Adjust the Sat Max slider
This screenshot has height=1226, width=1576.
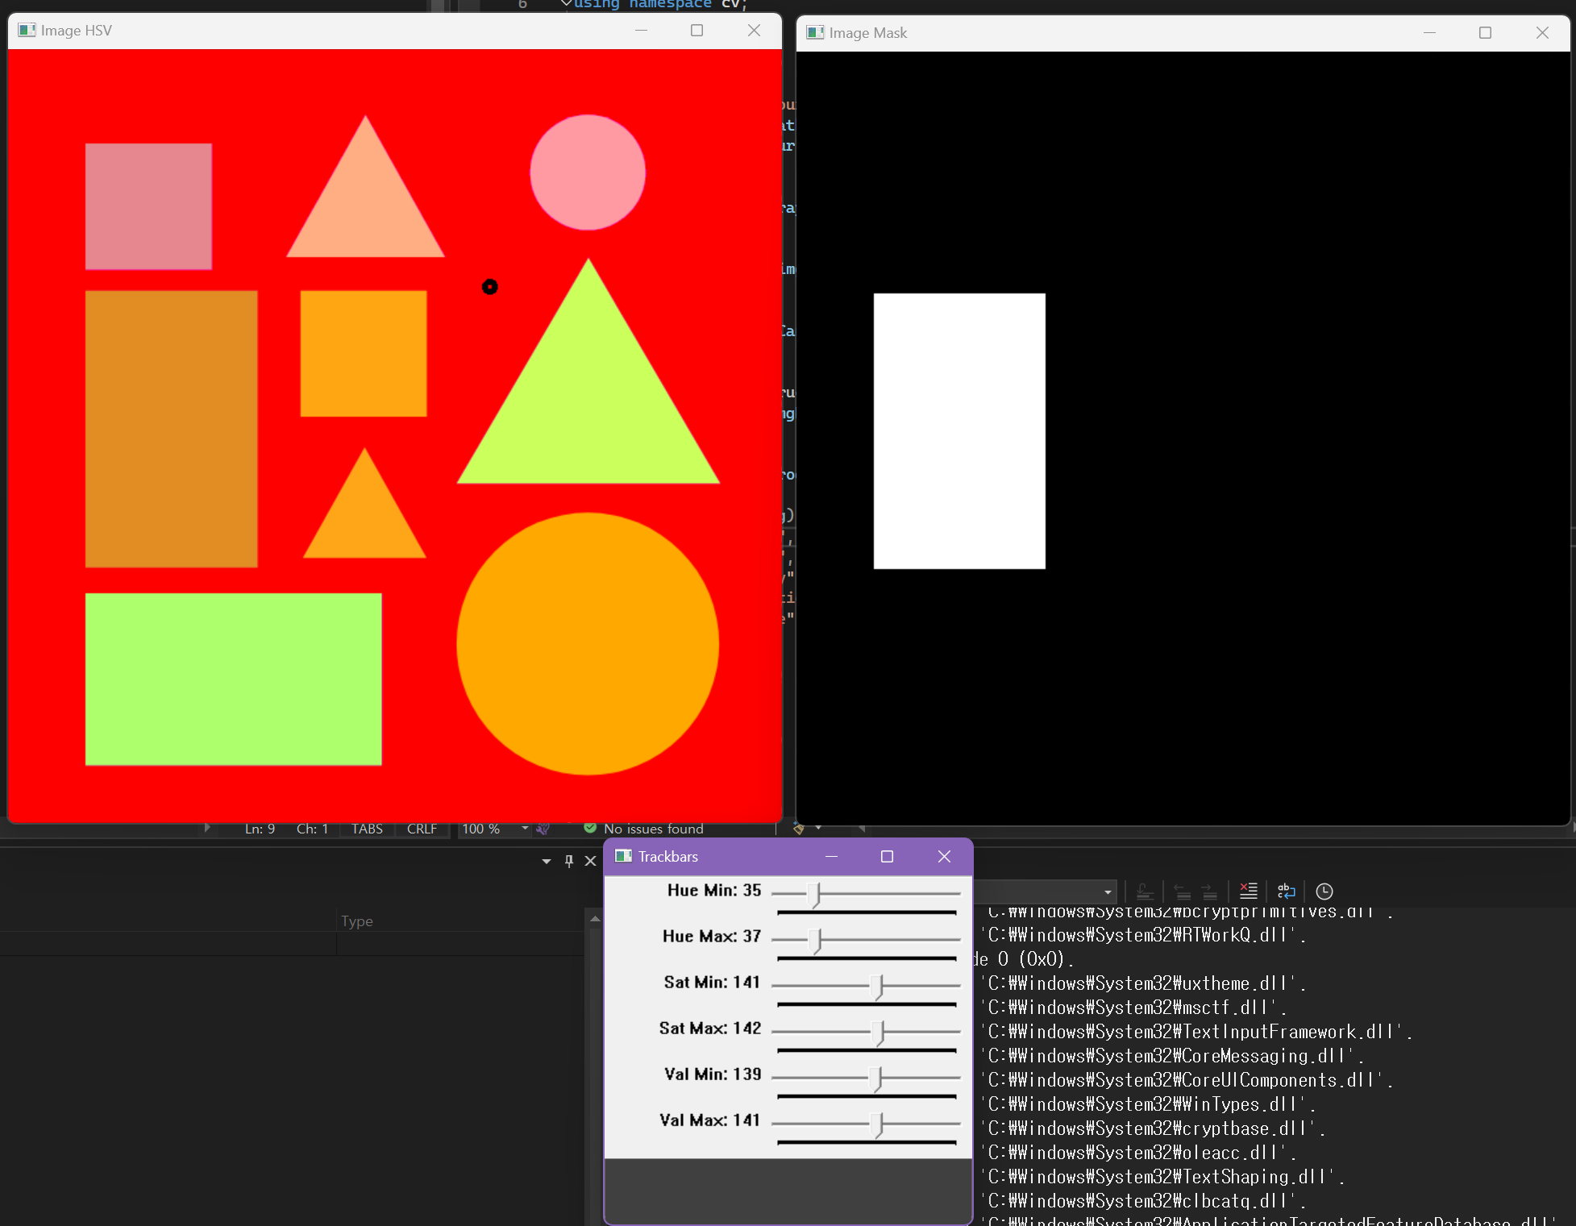pos(879,1032)
